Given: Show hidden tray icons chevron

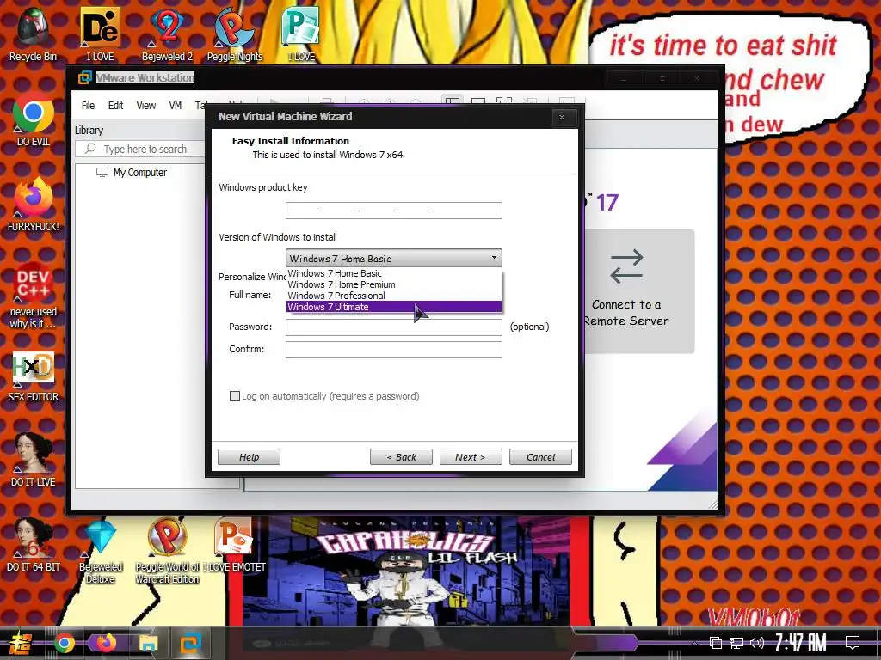Looking at the screenshot, I should (694, 643).
